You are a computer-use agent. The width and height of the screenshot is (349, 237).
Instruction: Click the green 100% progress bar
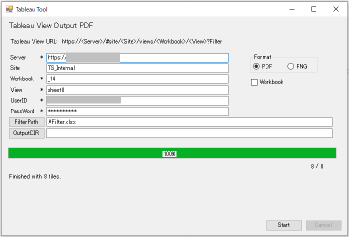point(172,153)
